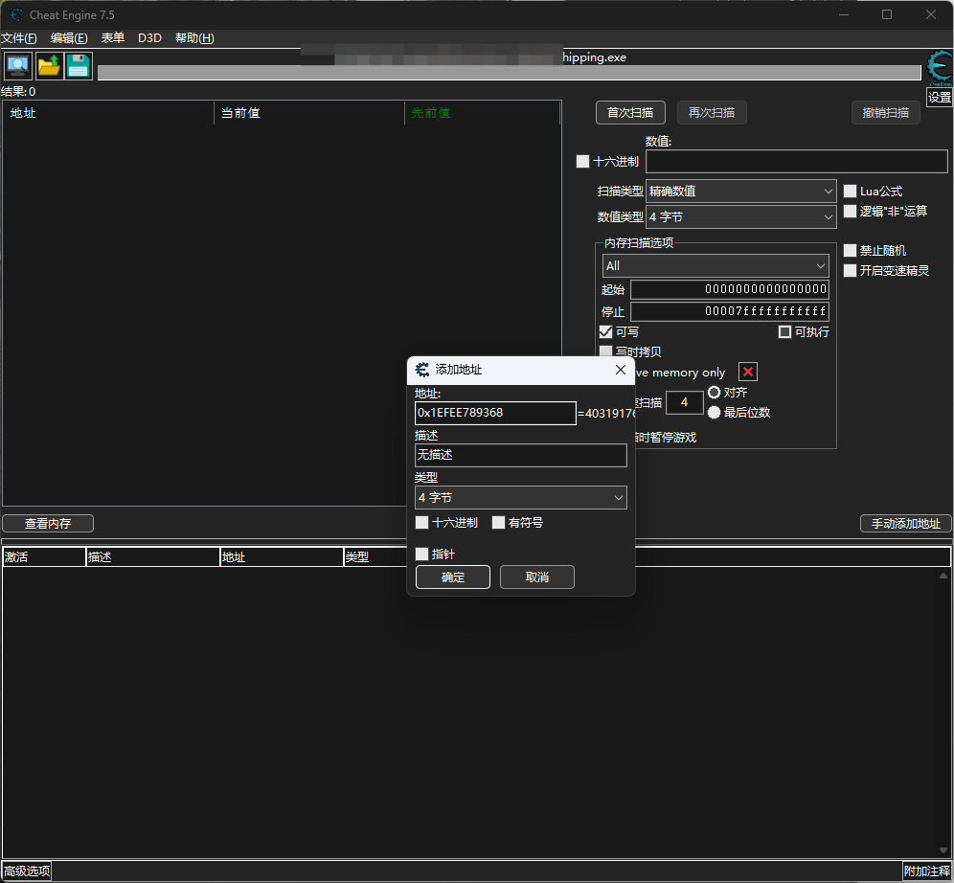Enable the 指针 pointer checkbox
This screenshot has width=954, height=883.
(x=421, y=554)
